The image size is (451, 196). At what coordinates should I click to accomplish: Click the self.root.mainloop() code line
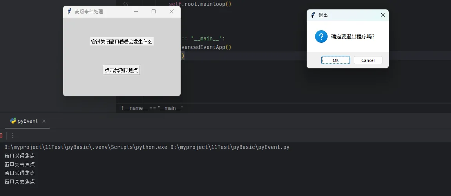[200, 4]
